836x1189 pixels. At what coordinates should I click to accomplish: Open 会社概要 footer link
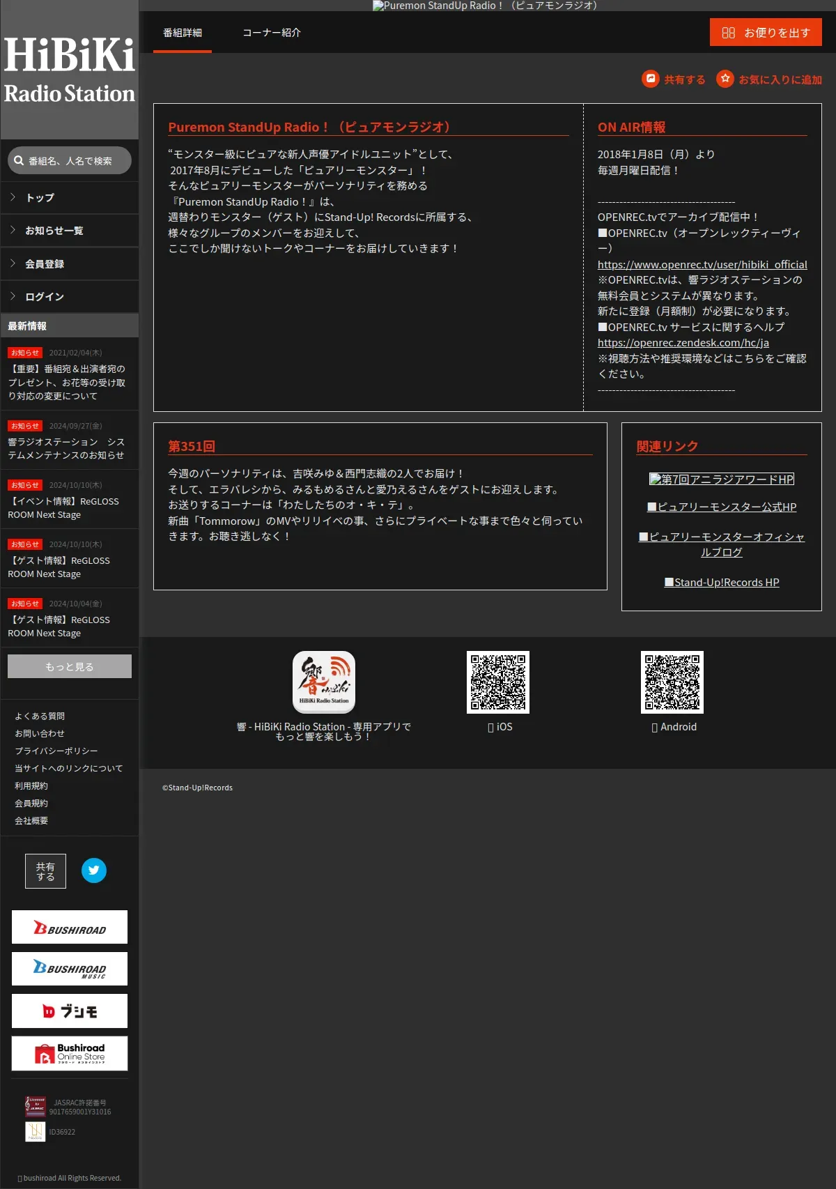tap(31, 820)
